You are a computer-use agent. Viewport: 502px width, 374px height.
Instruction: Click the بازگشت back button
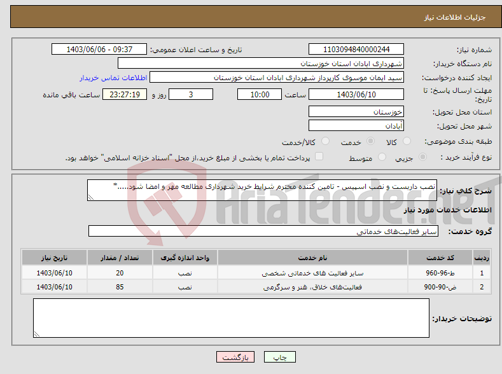(235, 357)
